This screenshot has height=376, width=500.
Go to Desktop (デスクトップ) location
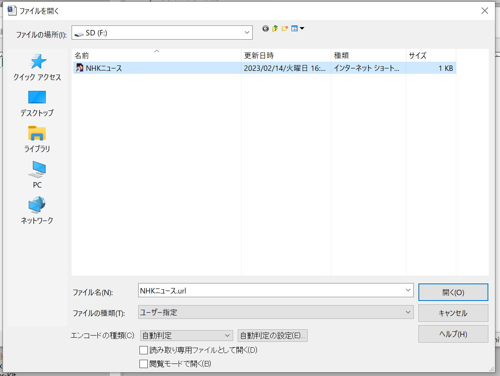pyautogui.click(x=37, y=103)
